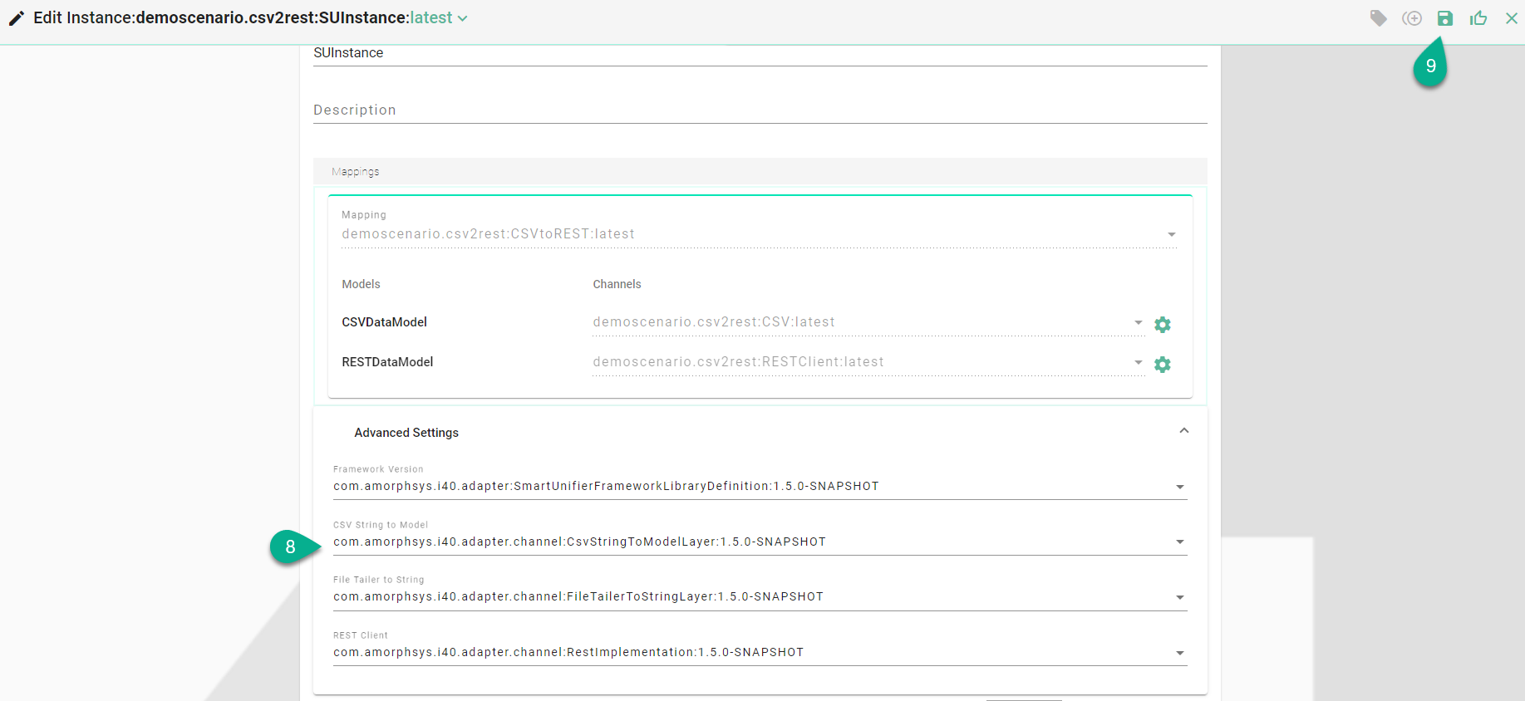Click the Description input field
1525x701 pixels.
click(x=759, y=110)
